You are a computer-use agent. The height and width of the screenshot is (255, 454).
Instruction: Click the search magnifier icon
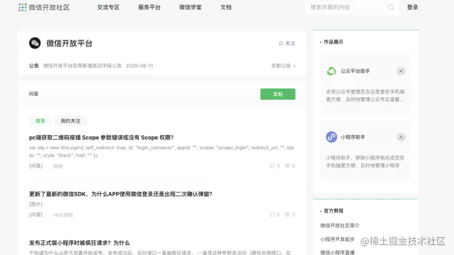click(x=390, y=7)
